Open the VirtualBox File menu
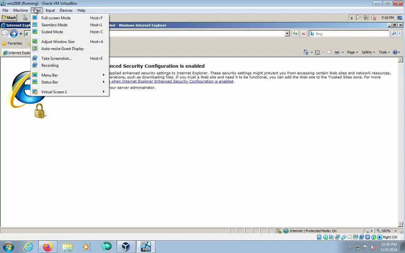 [5, 10]
